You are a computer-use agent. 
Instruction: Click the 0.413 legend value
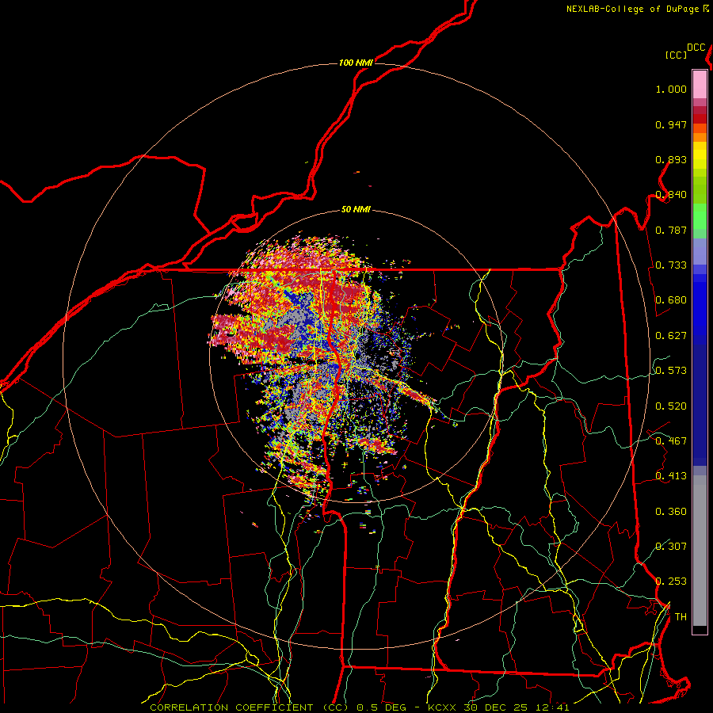point(671,476)
